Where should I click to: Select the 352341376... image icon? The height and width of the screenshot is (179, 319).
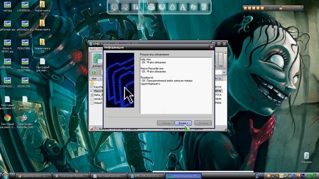click(x=25, y=83)
